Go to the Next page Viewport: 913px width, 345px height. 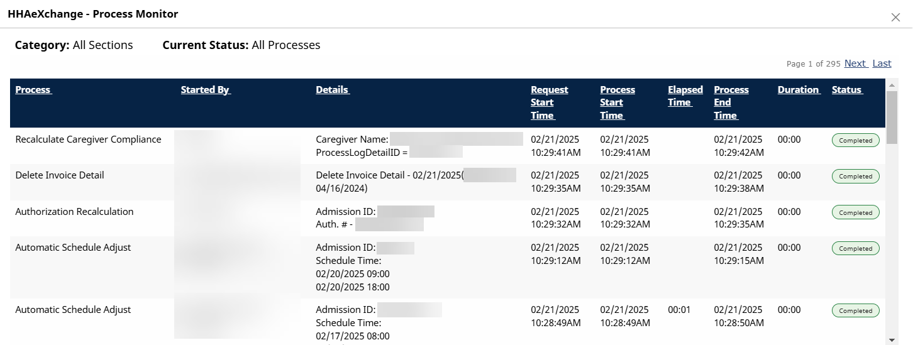pyautogui.click(x=855, y=63)
